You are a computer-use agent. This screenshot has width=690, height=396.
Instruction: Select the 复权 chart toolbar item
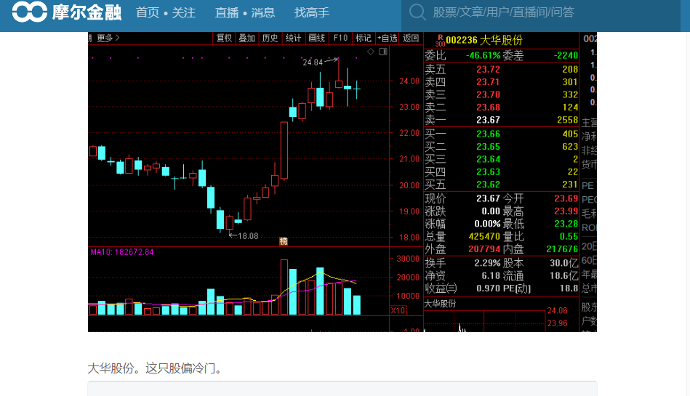(224, 39)
